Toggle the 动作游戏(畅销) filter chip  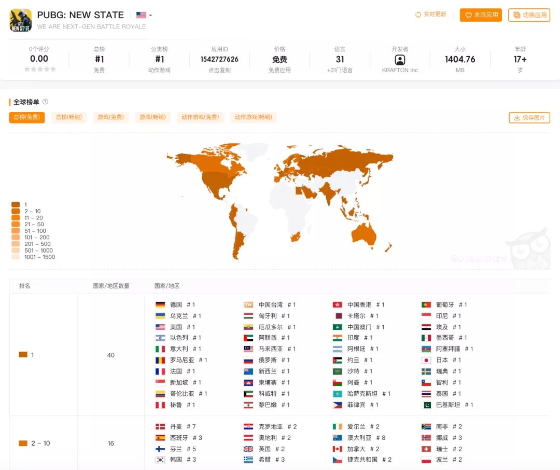(254, 118)
